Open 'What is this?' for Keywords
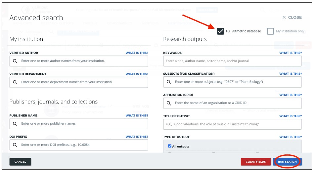Image resolution: width=313 pixels, height=170 pixels. 291,53
